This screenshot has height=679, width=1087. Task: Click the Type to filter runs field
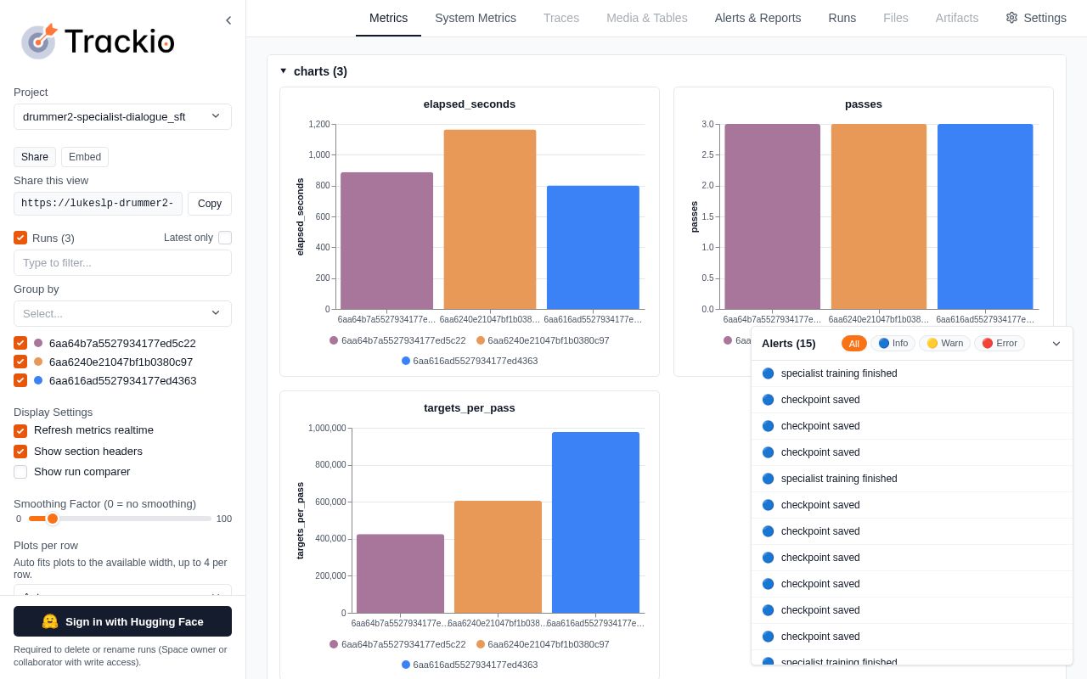tap(122, 262)
